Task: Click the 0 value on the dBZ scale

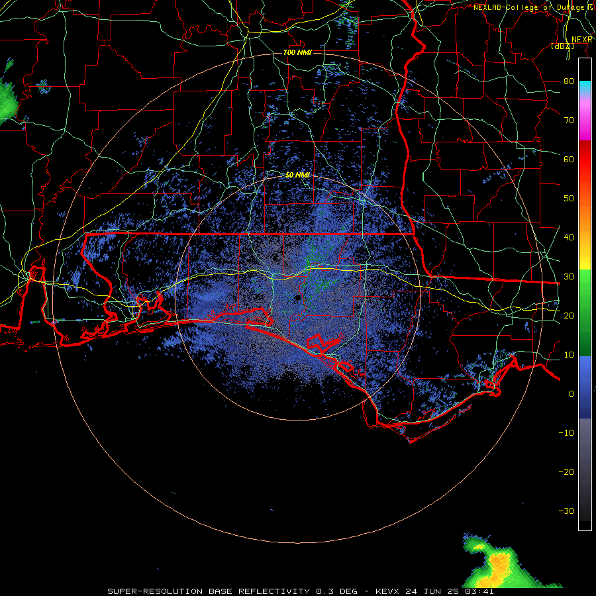Action: coord(571,394)
